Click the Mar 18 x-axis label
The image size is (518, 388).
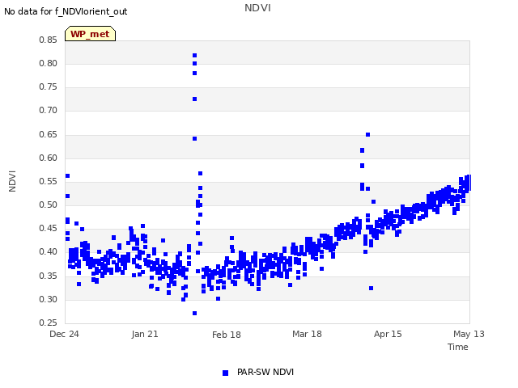pos(307,334)
